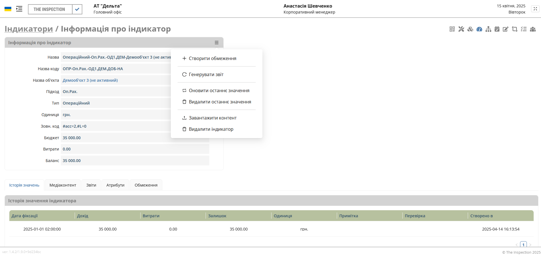This screenshot has width=541, height=257.
Task: Select 'Видалити індикатор' menu entry
Action: pos(211,129)
